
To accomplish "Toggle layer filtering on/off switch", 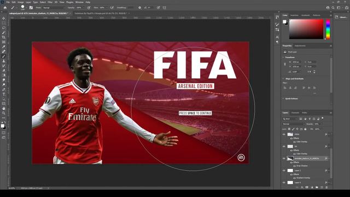I will click(323, 118).
